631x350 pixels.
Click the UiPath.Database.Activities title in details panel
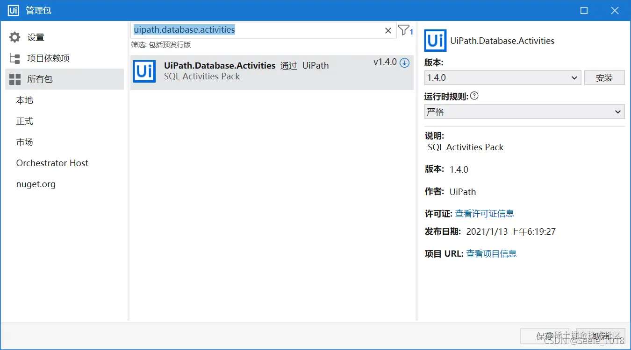pos(502,41)
